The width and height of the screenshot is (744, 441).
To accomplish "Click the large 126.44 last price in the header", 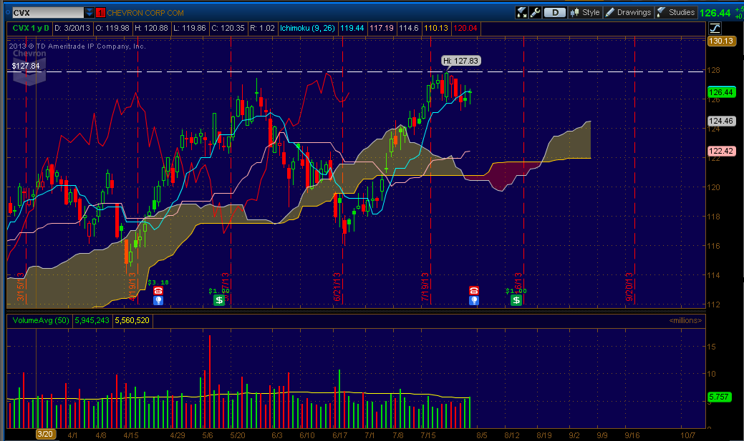I will tap(715, 13).
